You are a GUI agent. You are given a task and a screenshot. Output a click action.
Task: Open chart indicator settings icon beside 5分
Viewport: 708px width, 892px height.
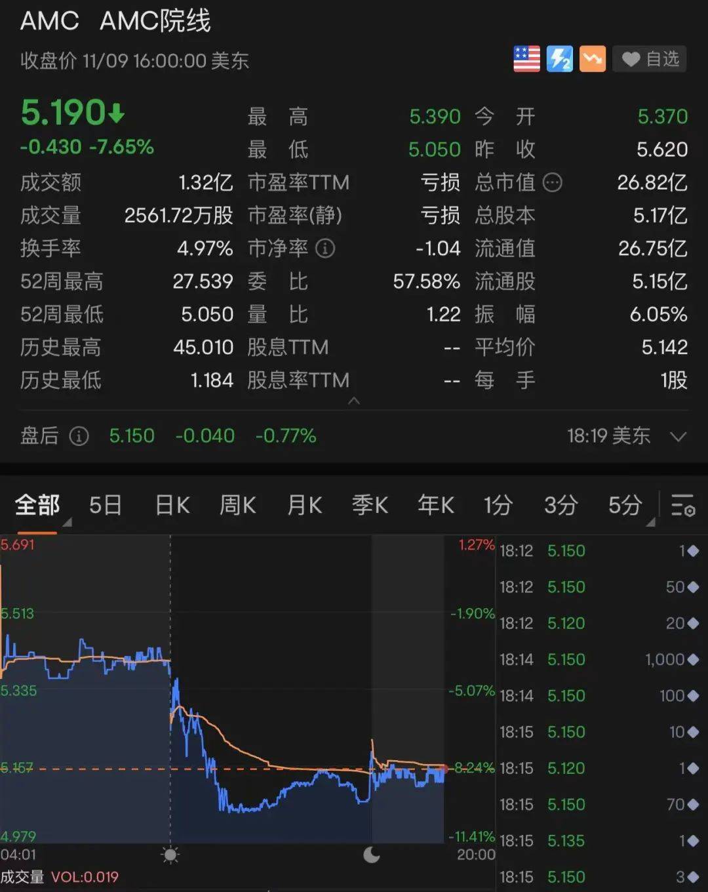coord(682,506)
